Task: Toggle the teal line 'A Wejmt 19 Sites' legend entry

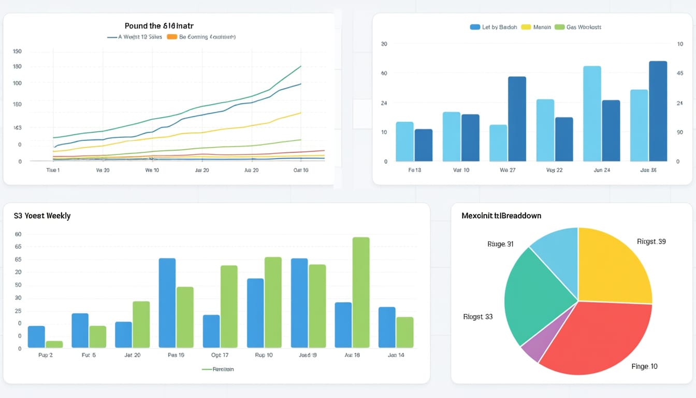Action: (135, 37)
